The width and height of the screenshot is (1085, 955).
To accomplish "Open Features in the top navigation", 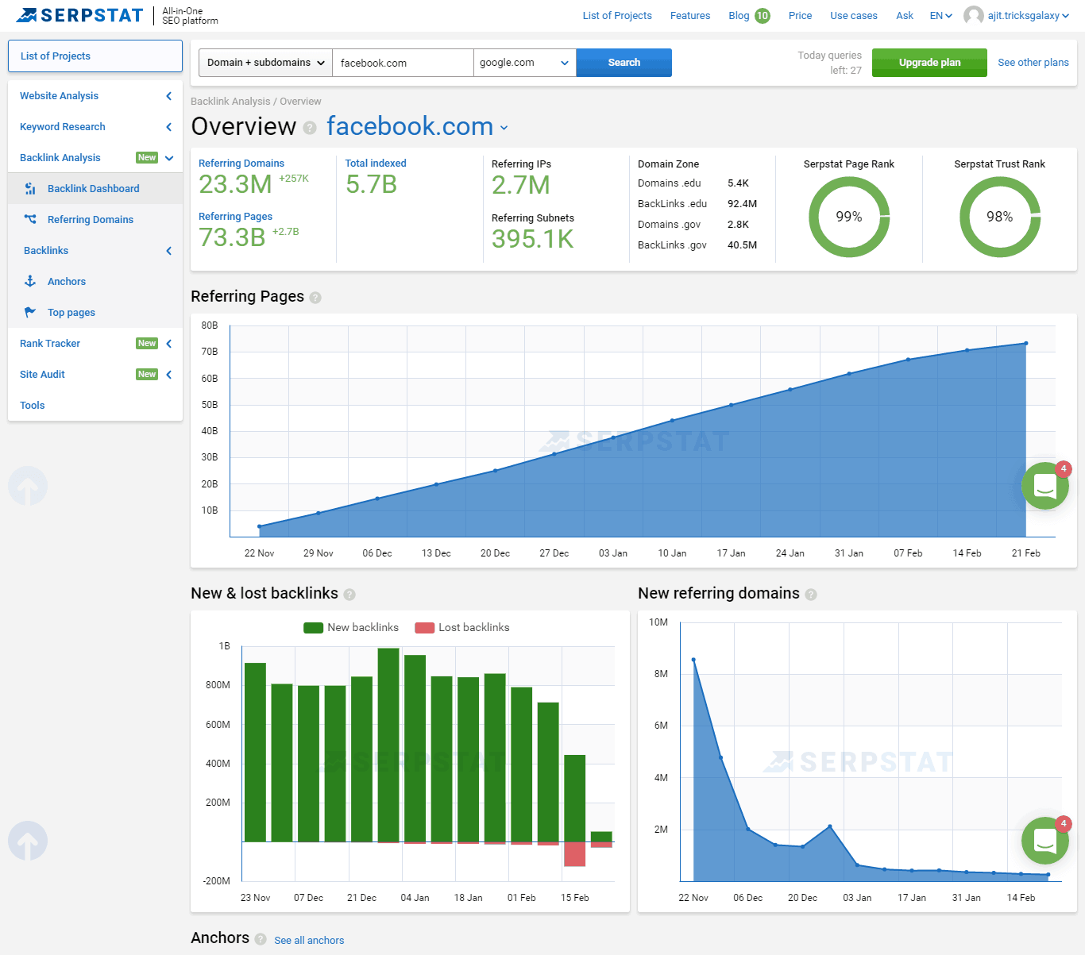I will (x=689, y=16).
